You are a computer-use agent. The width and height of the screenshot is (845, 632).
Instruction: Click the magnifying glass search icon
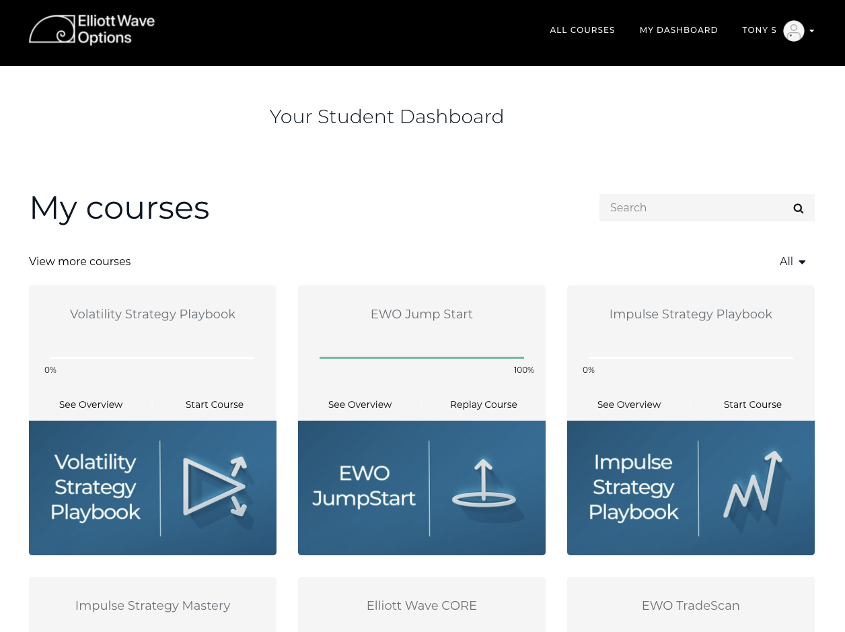click(798, 208)
